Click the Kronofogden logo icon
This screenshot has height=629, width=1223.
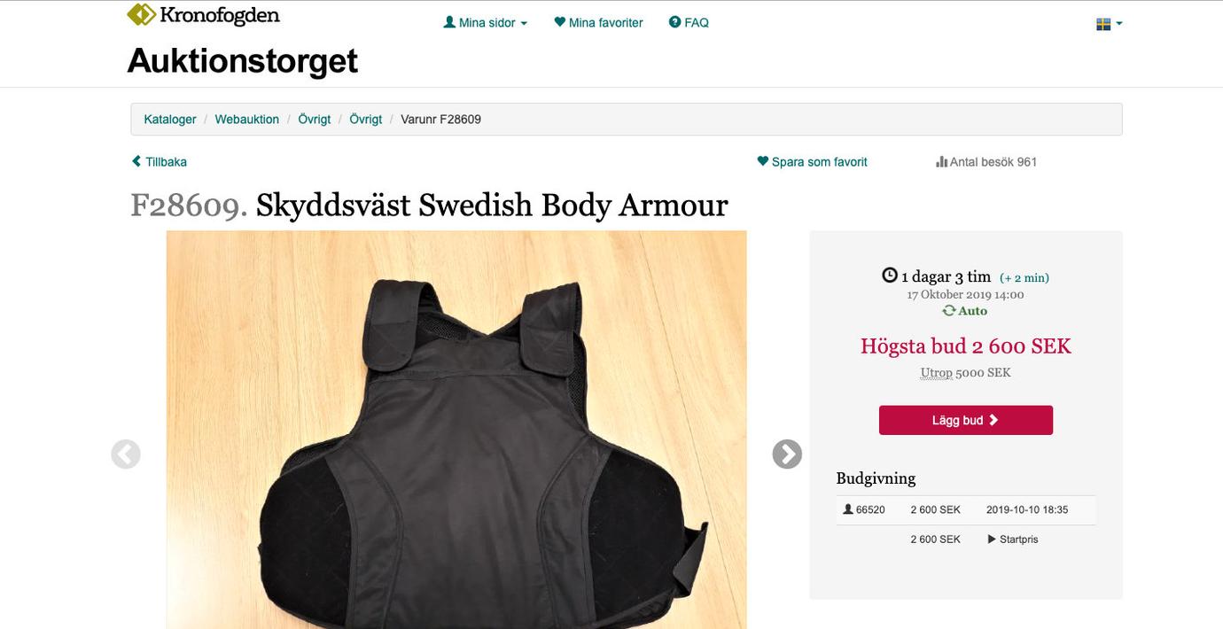[141, 14]
